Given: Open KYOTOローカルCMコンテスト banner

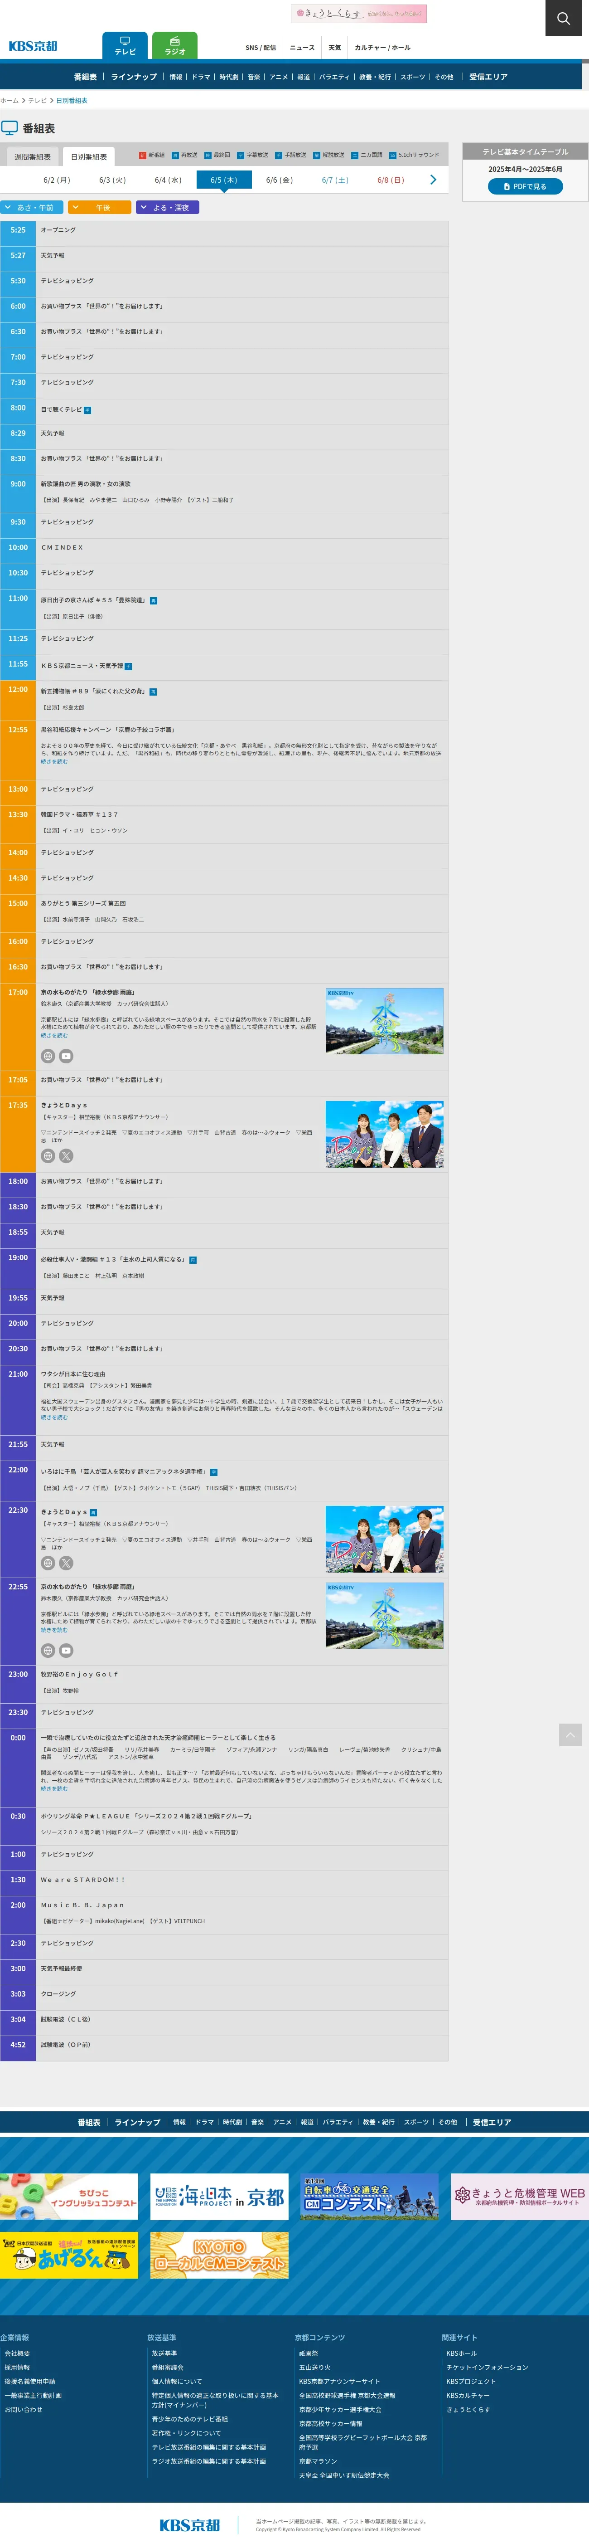Looking at the screenshot, I should tap(219, 2255).
